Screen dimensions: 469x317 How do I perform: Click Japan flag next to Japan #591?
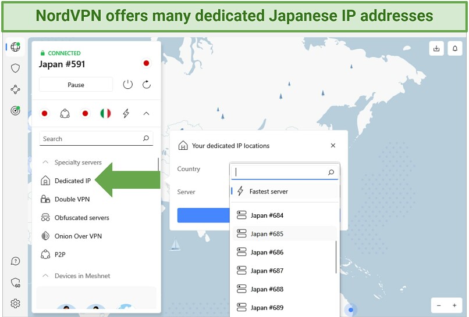[x=146, y=63]
